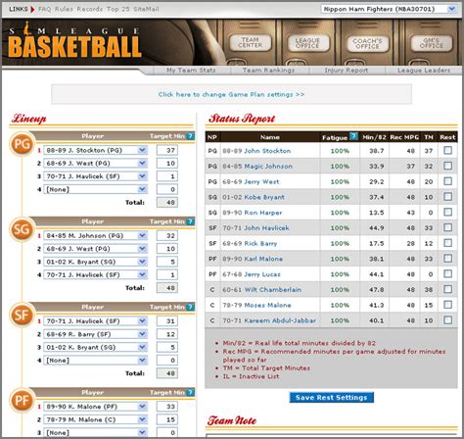Open SG slot 3 K. Bryant dropdown
This screenshot has height=439, width=464.
coord(95,262)
